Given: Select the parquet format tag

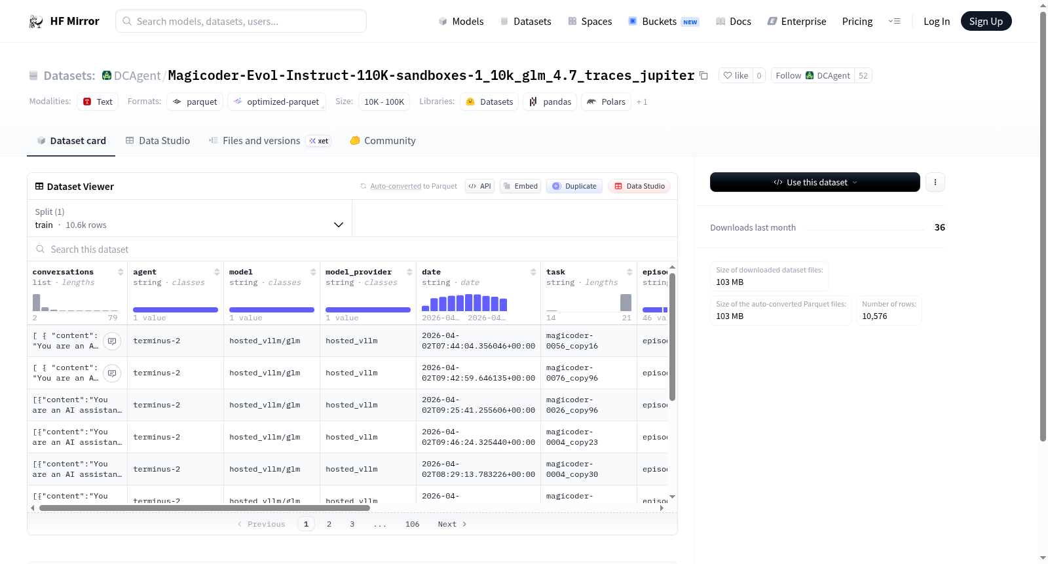Looking at the screenshot, I should click(x=195, y=102).
